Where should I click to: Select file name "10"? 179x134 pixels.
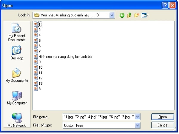41,67
